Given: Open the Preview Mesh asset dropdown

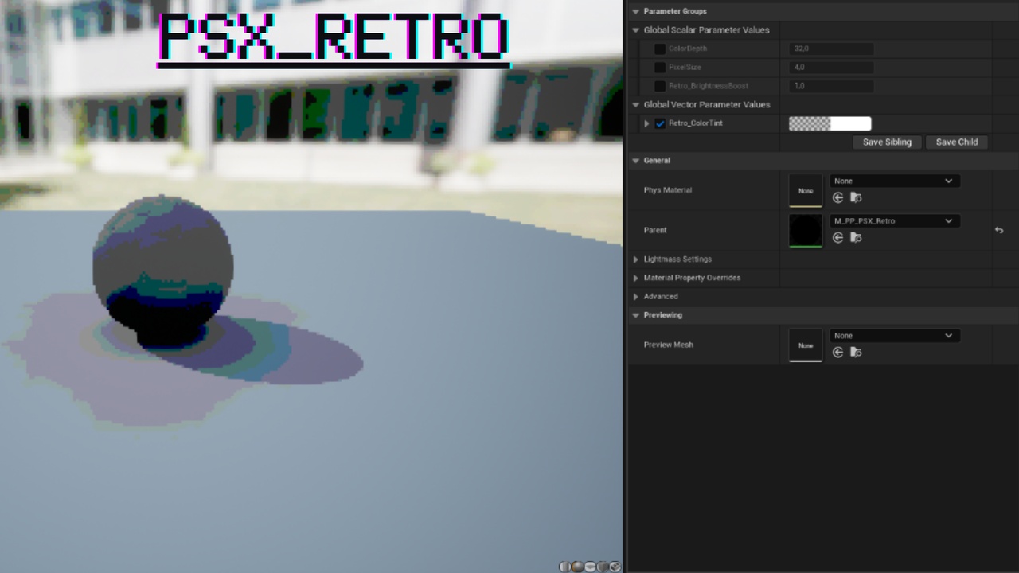Looking at the screenshot, I should pos(894,335).
